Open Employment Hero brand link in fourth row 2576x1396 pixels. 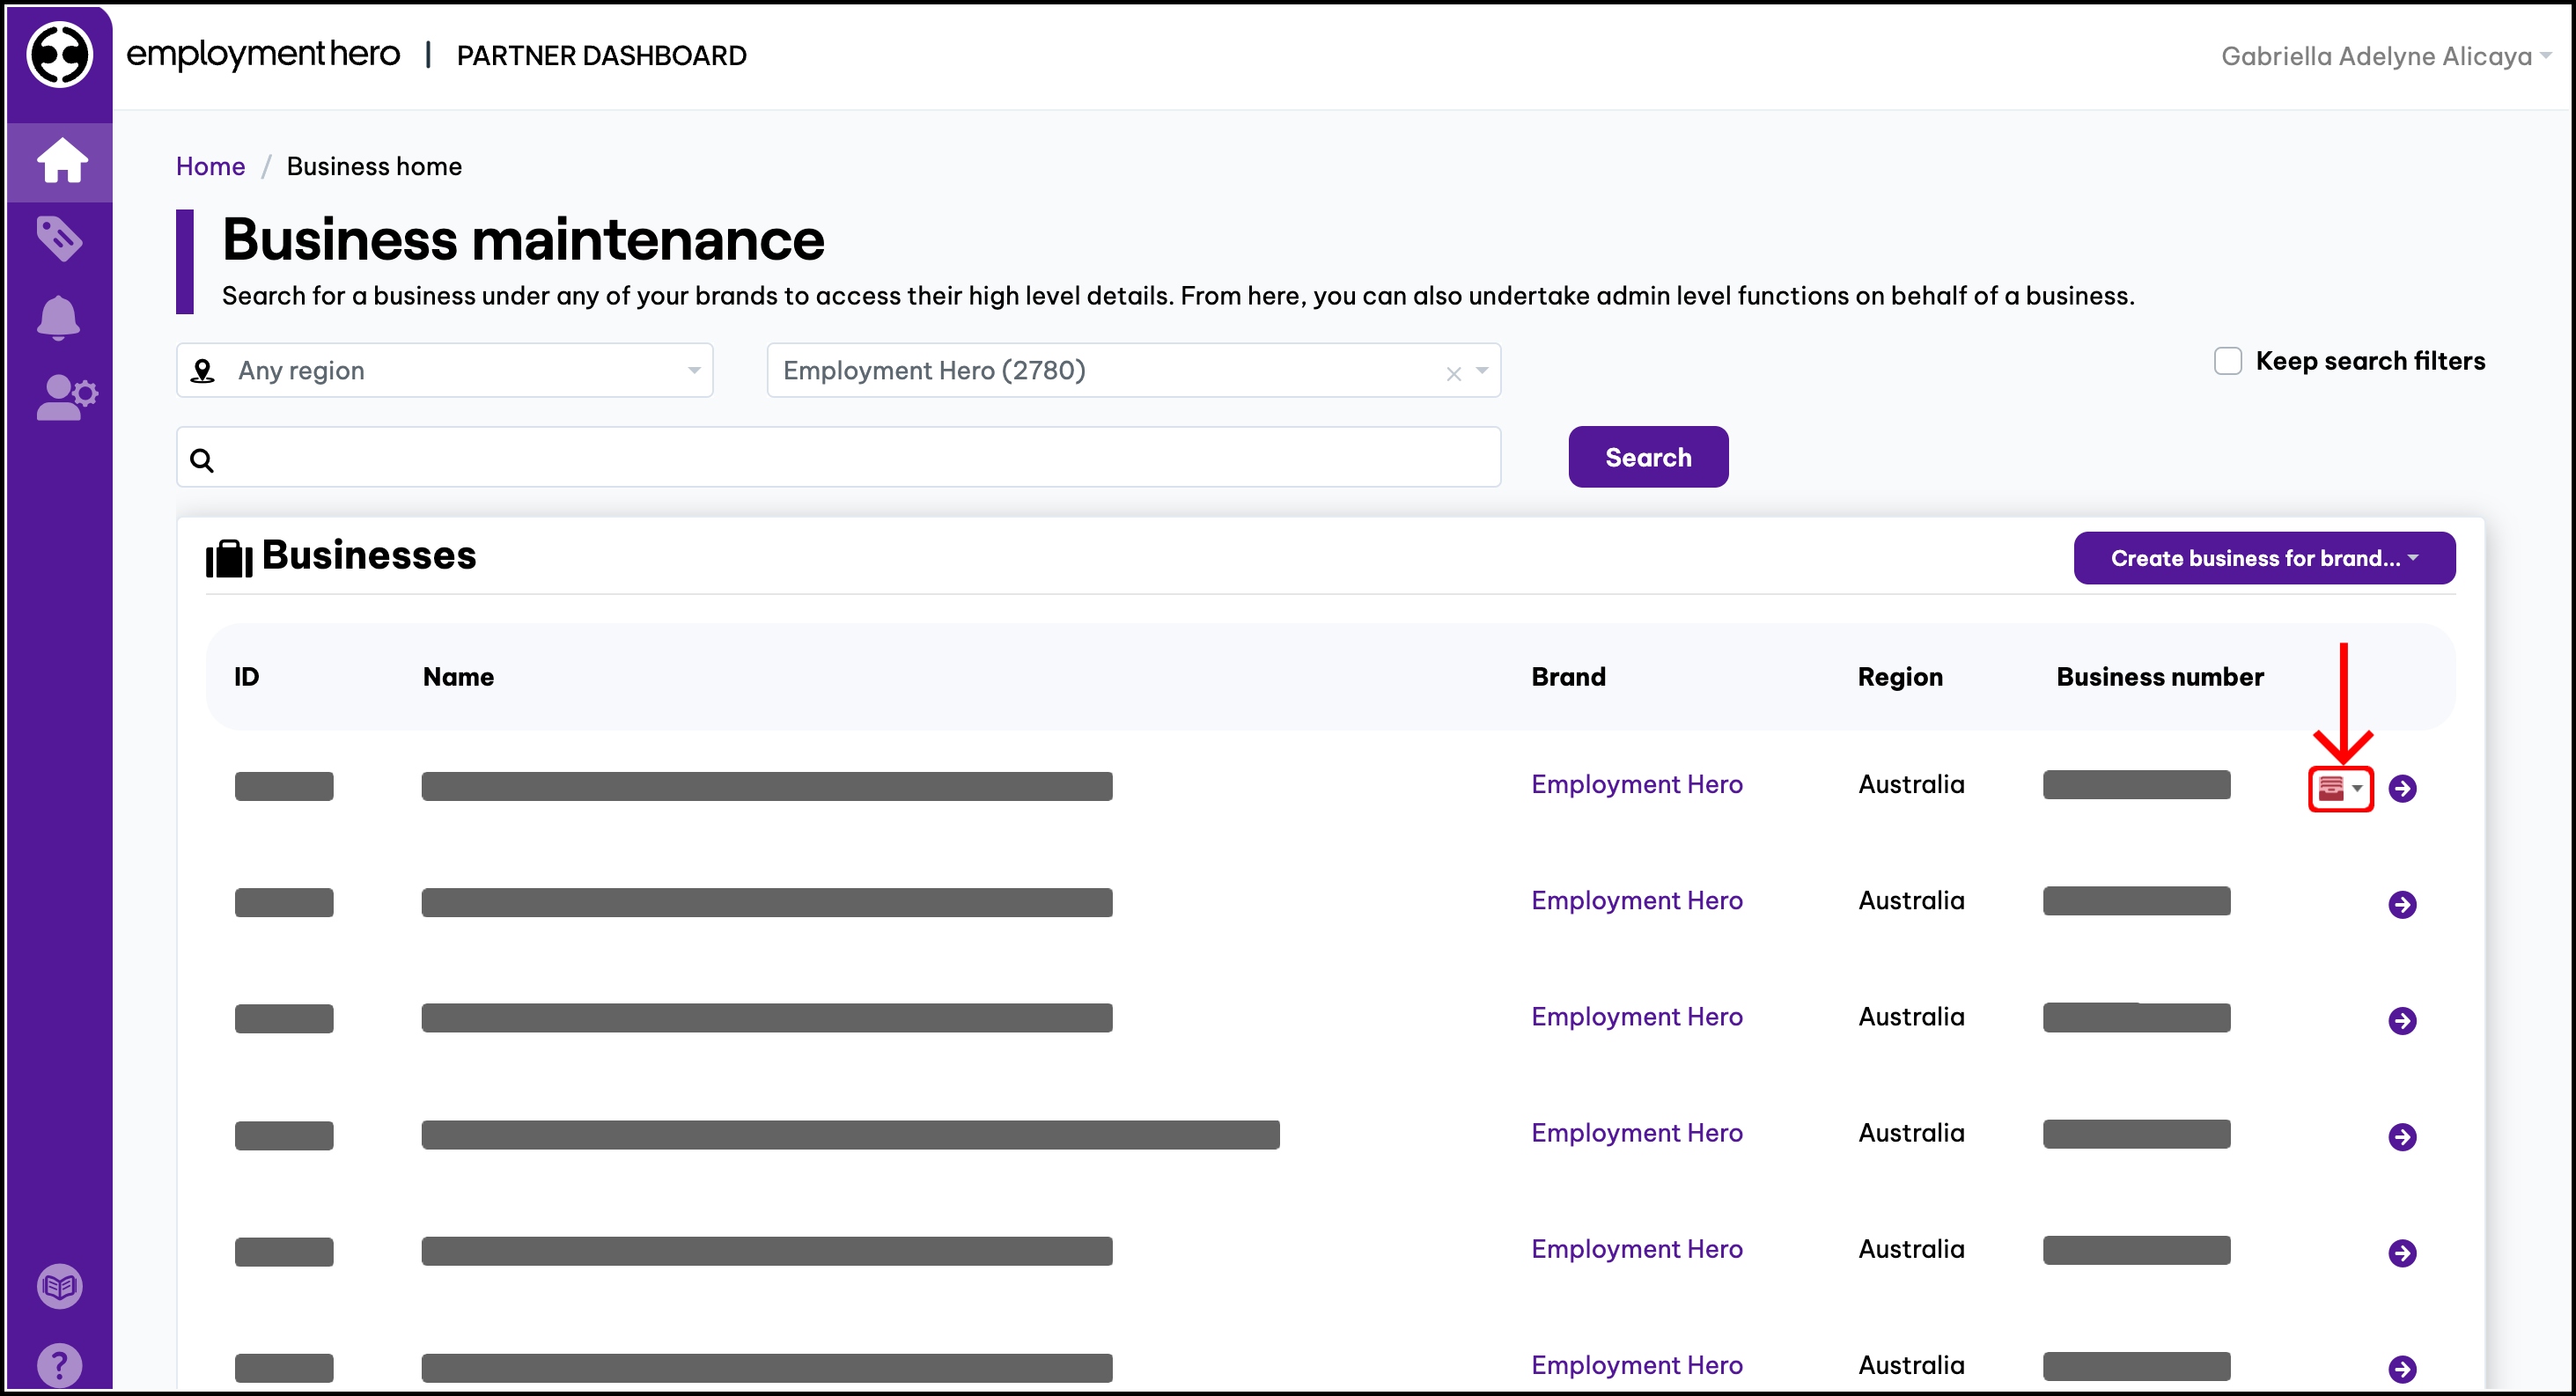1637,1133
